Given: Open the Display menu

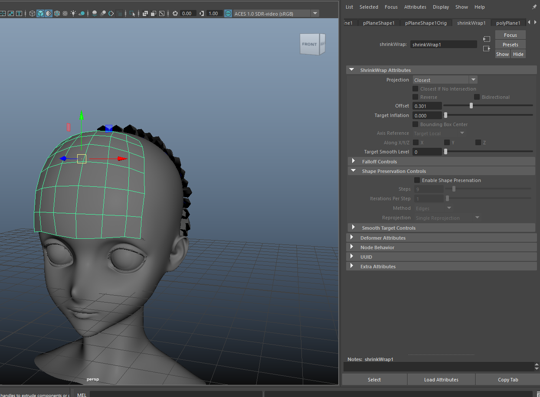Looking at the screenshot, I should (441, 7).
